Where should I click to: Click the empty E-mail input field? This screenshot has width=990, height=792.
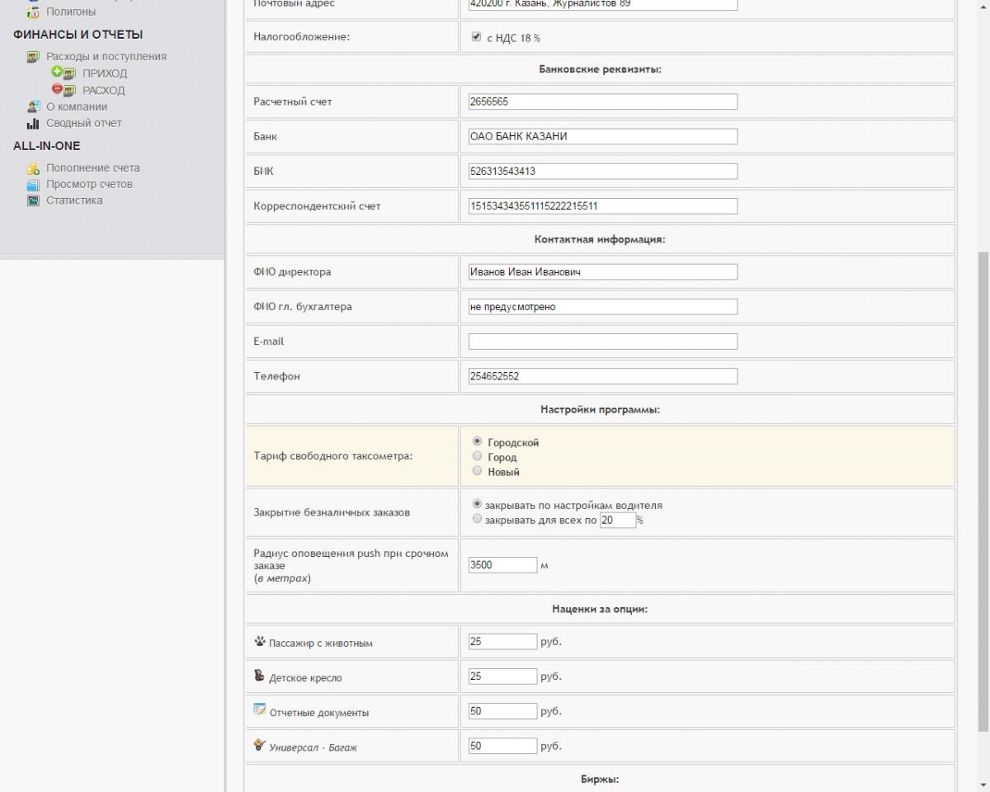tap(603, 342)
